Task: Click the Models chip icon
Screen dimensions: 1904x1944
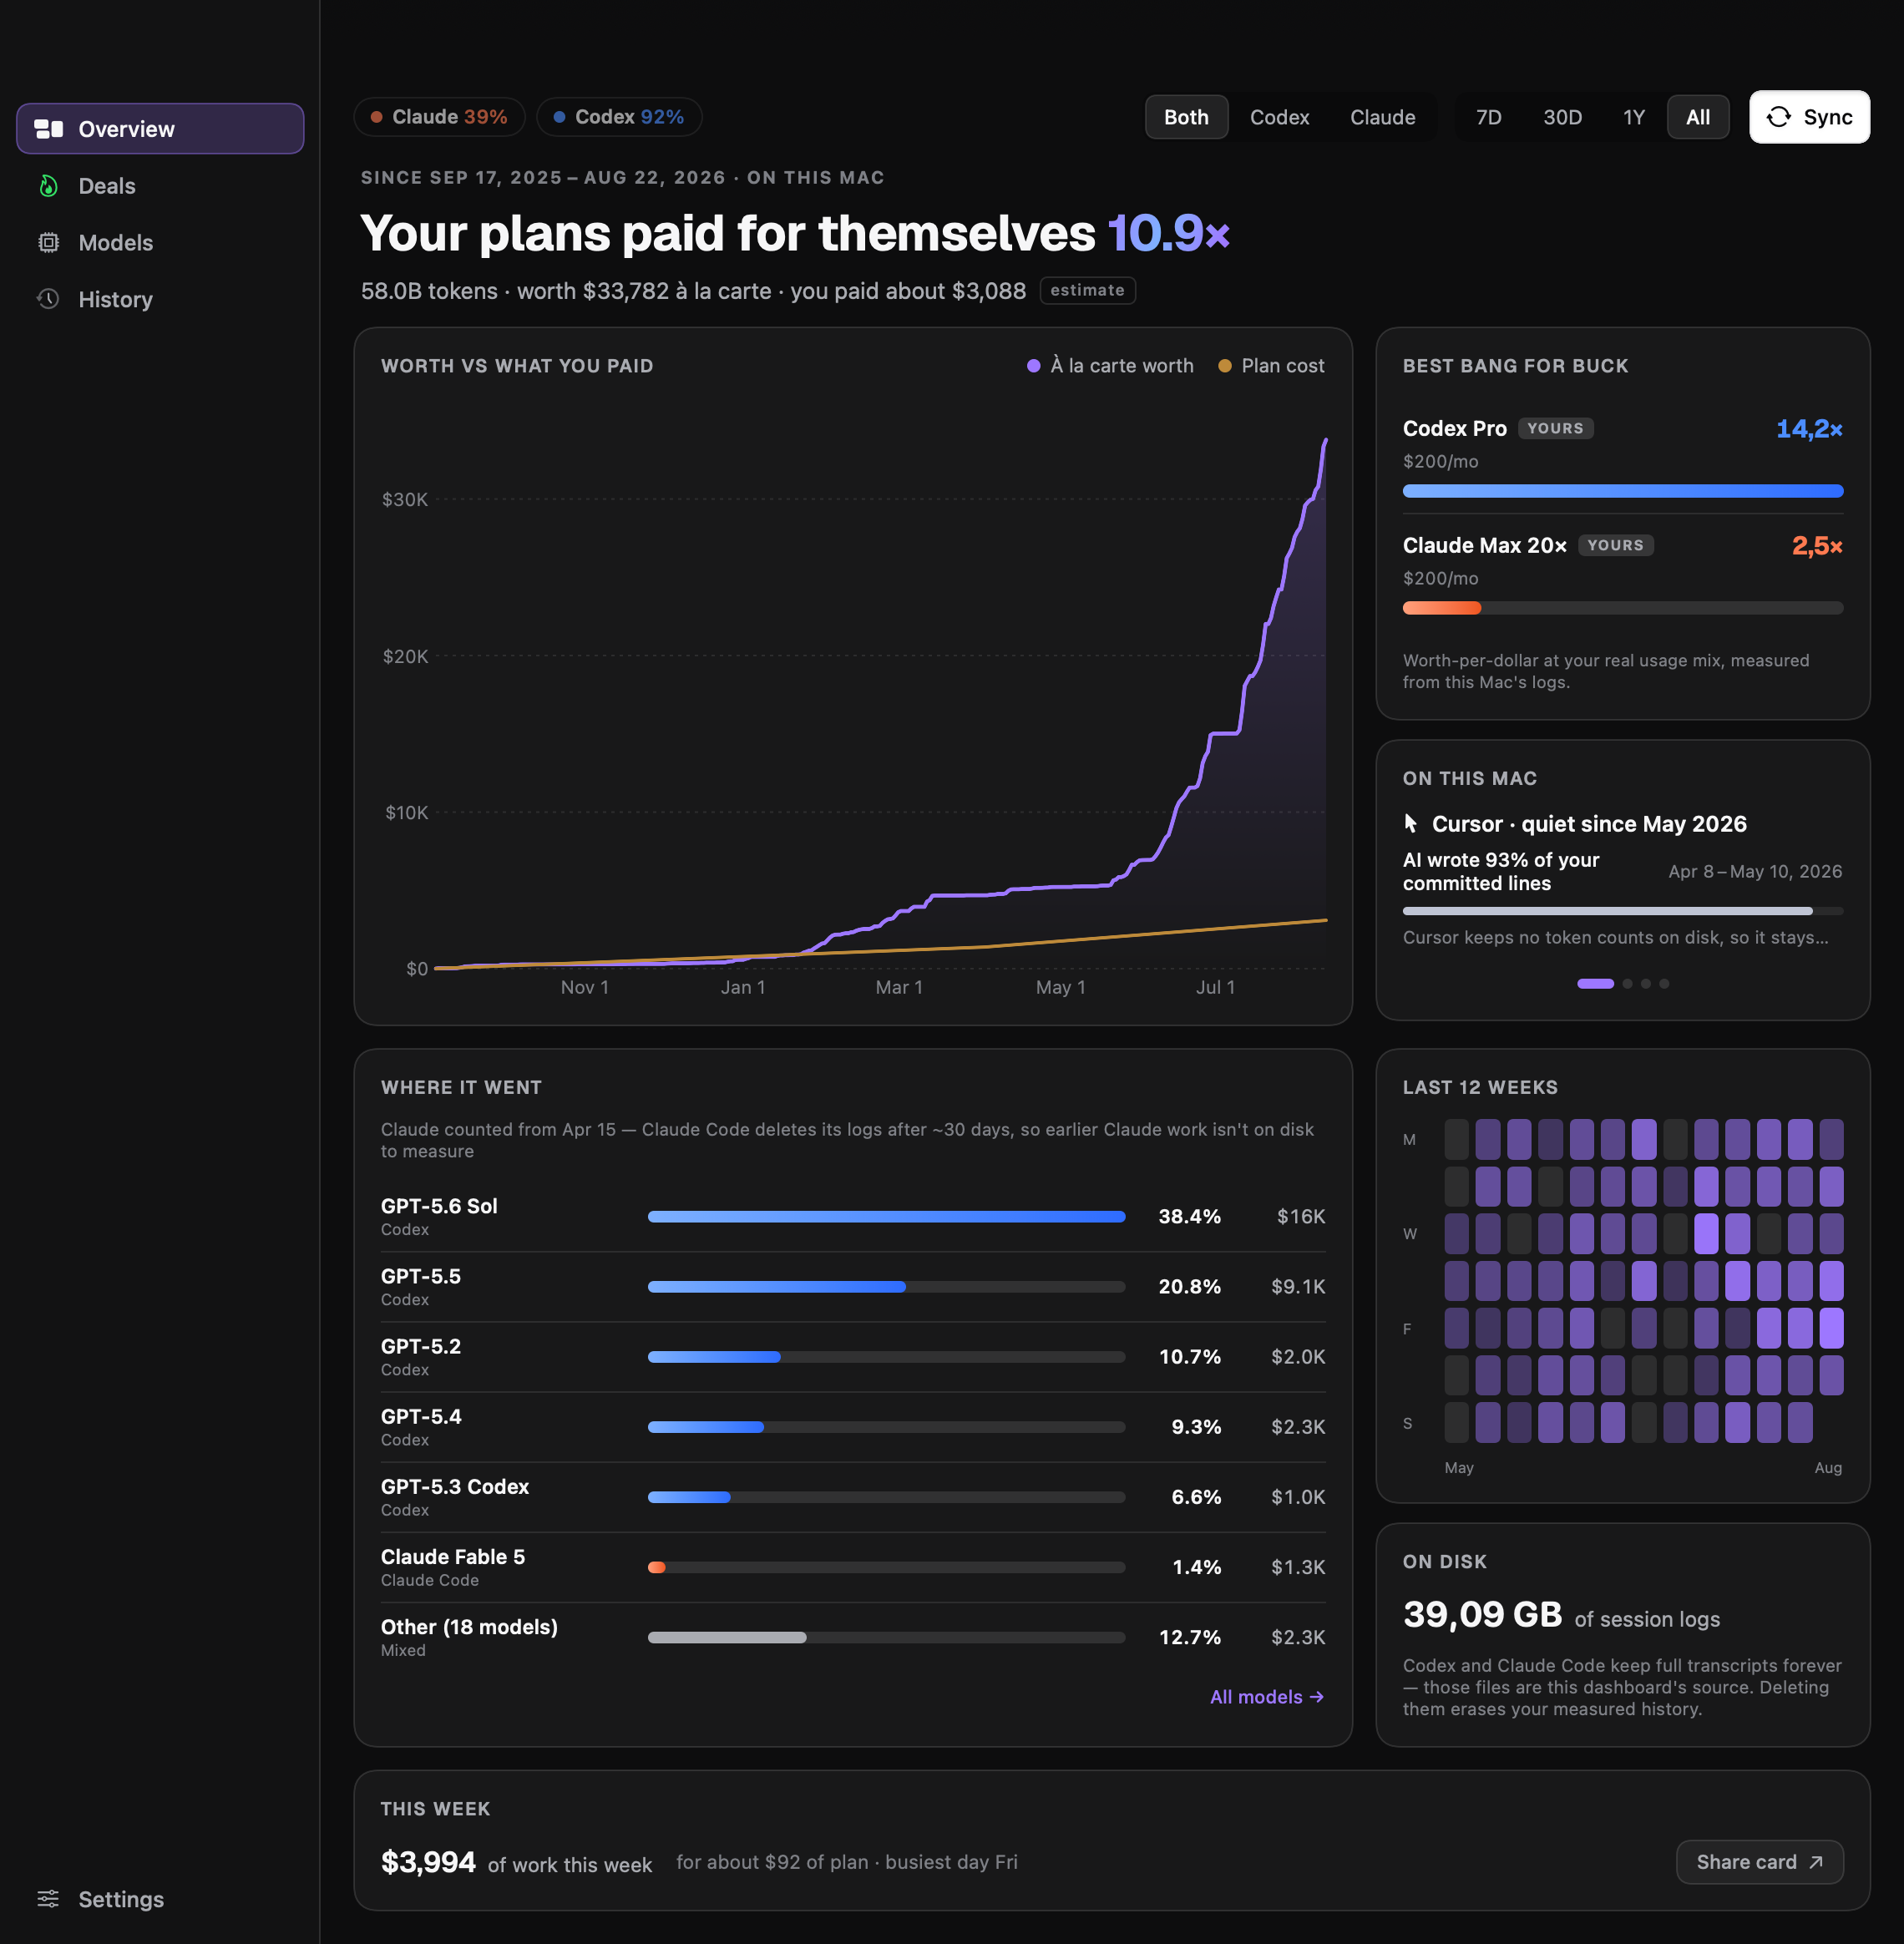Action: [48, 243]
